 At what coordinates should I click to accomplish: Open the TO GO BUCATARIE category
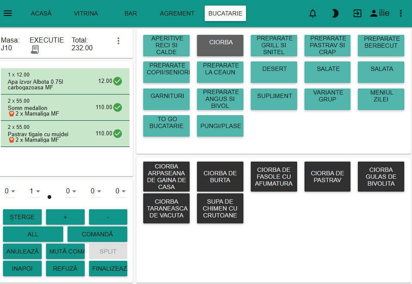pos(166,126)
